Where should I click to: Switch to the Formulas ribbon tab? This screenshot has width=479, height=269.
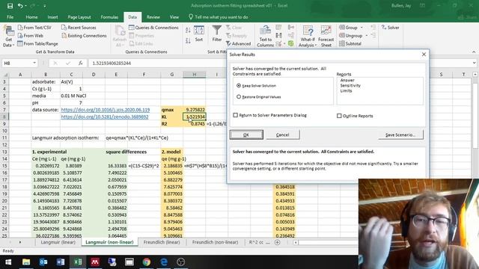click(x=109, y=17)
